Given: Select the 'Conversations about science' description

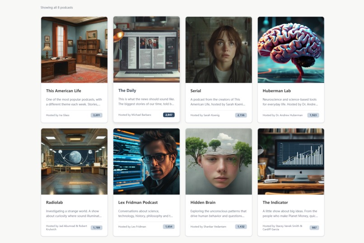Looking at the screenshot, I should [x=145, y=214].
